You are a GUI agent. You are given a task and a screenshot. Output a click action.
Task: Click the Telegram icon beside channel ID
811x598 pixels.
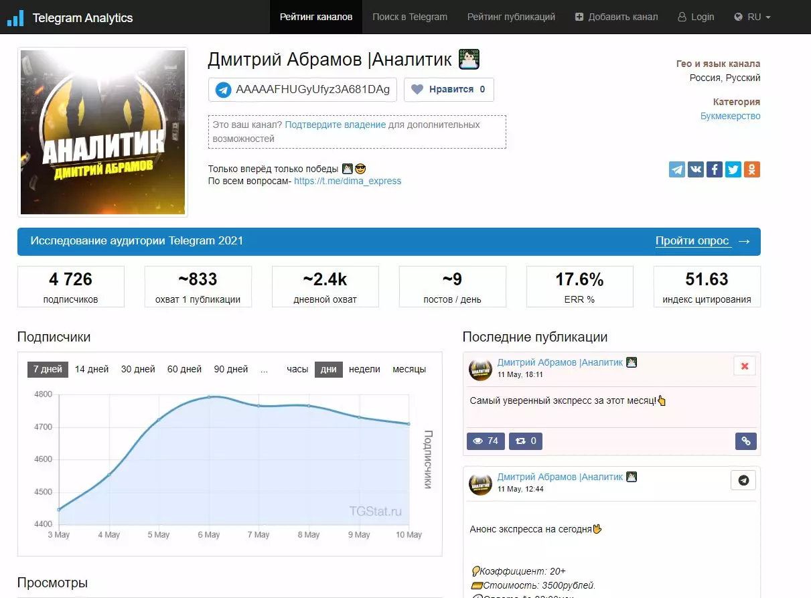tap(223, 89)
